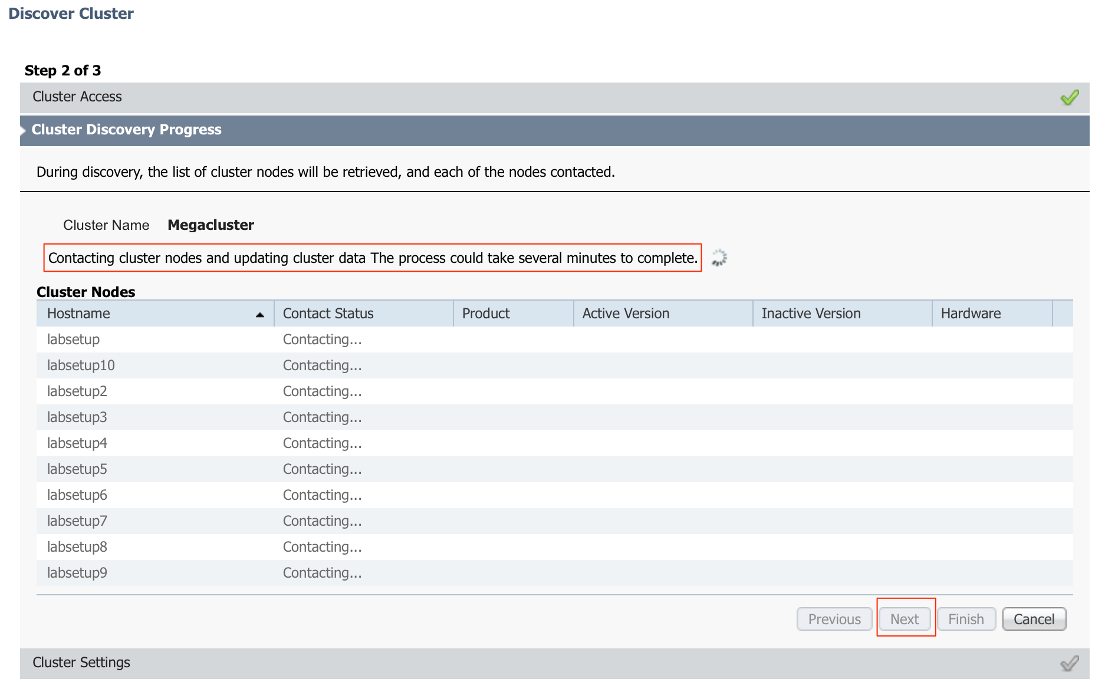Select the labsetup4 hostname
Viewport: 1105px width, 692px height.
(x=77, y=443)
